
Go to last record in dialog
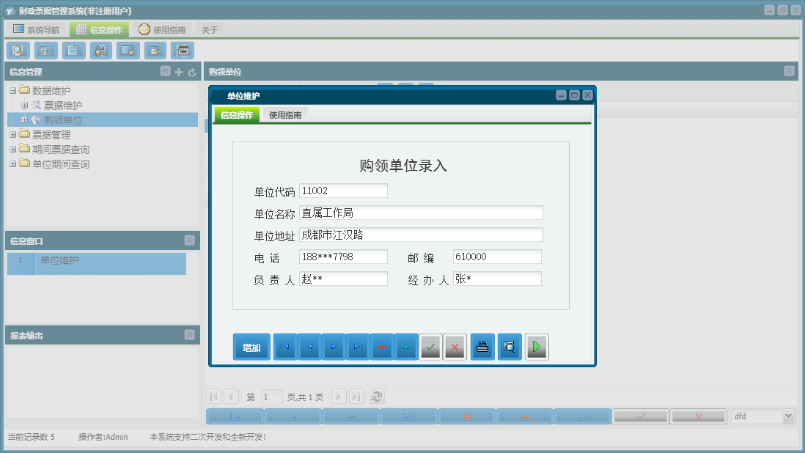pos(358,347)
